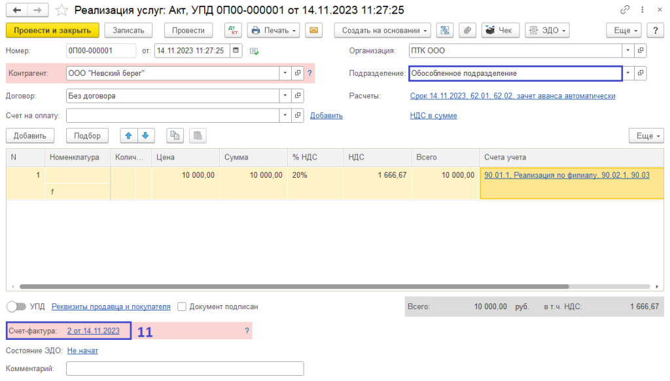Click Провести и закрыть button
The height and width of the screenshot is (381, 670).
click(x=52, y=31)
